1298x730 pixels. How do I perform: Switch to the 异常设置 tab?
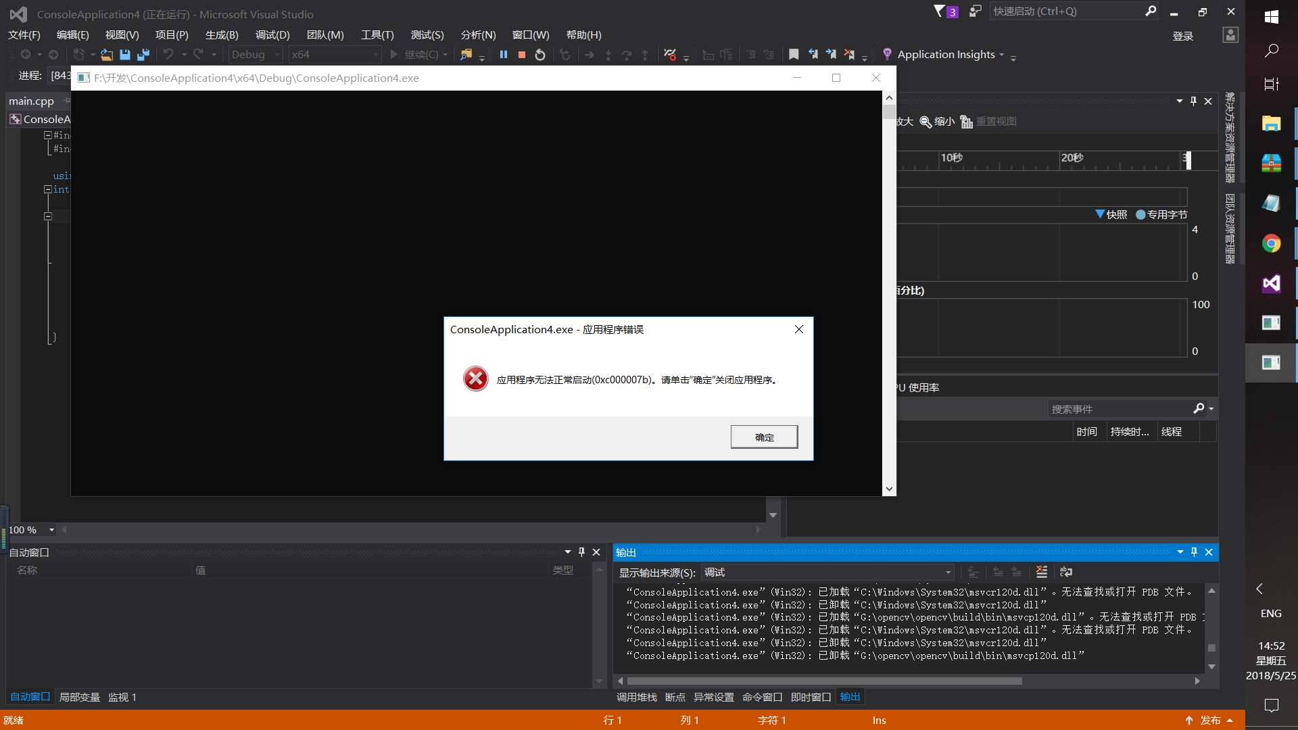(713, 697)
